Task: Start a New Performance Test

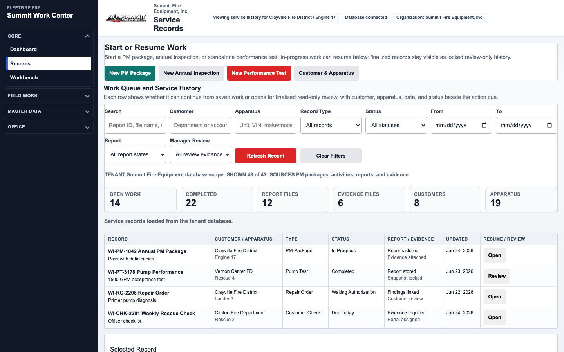Action: coord(259,73)
